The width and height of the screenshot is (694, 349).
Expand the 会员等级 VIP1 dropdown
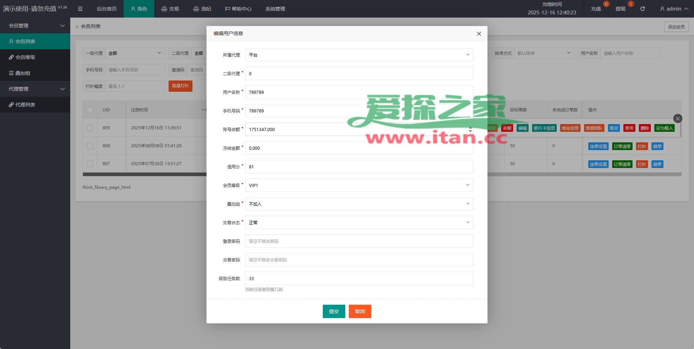coord(359,185)
